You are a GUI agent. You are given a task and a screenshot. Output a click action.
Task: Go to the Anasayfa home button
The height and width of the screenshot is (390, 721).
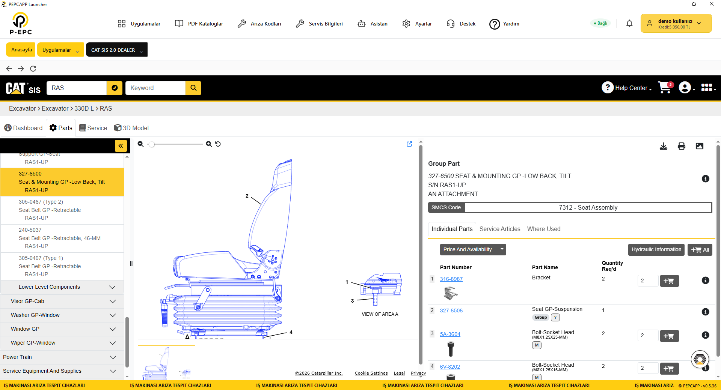[21, 50]
